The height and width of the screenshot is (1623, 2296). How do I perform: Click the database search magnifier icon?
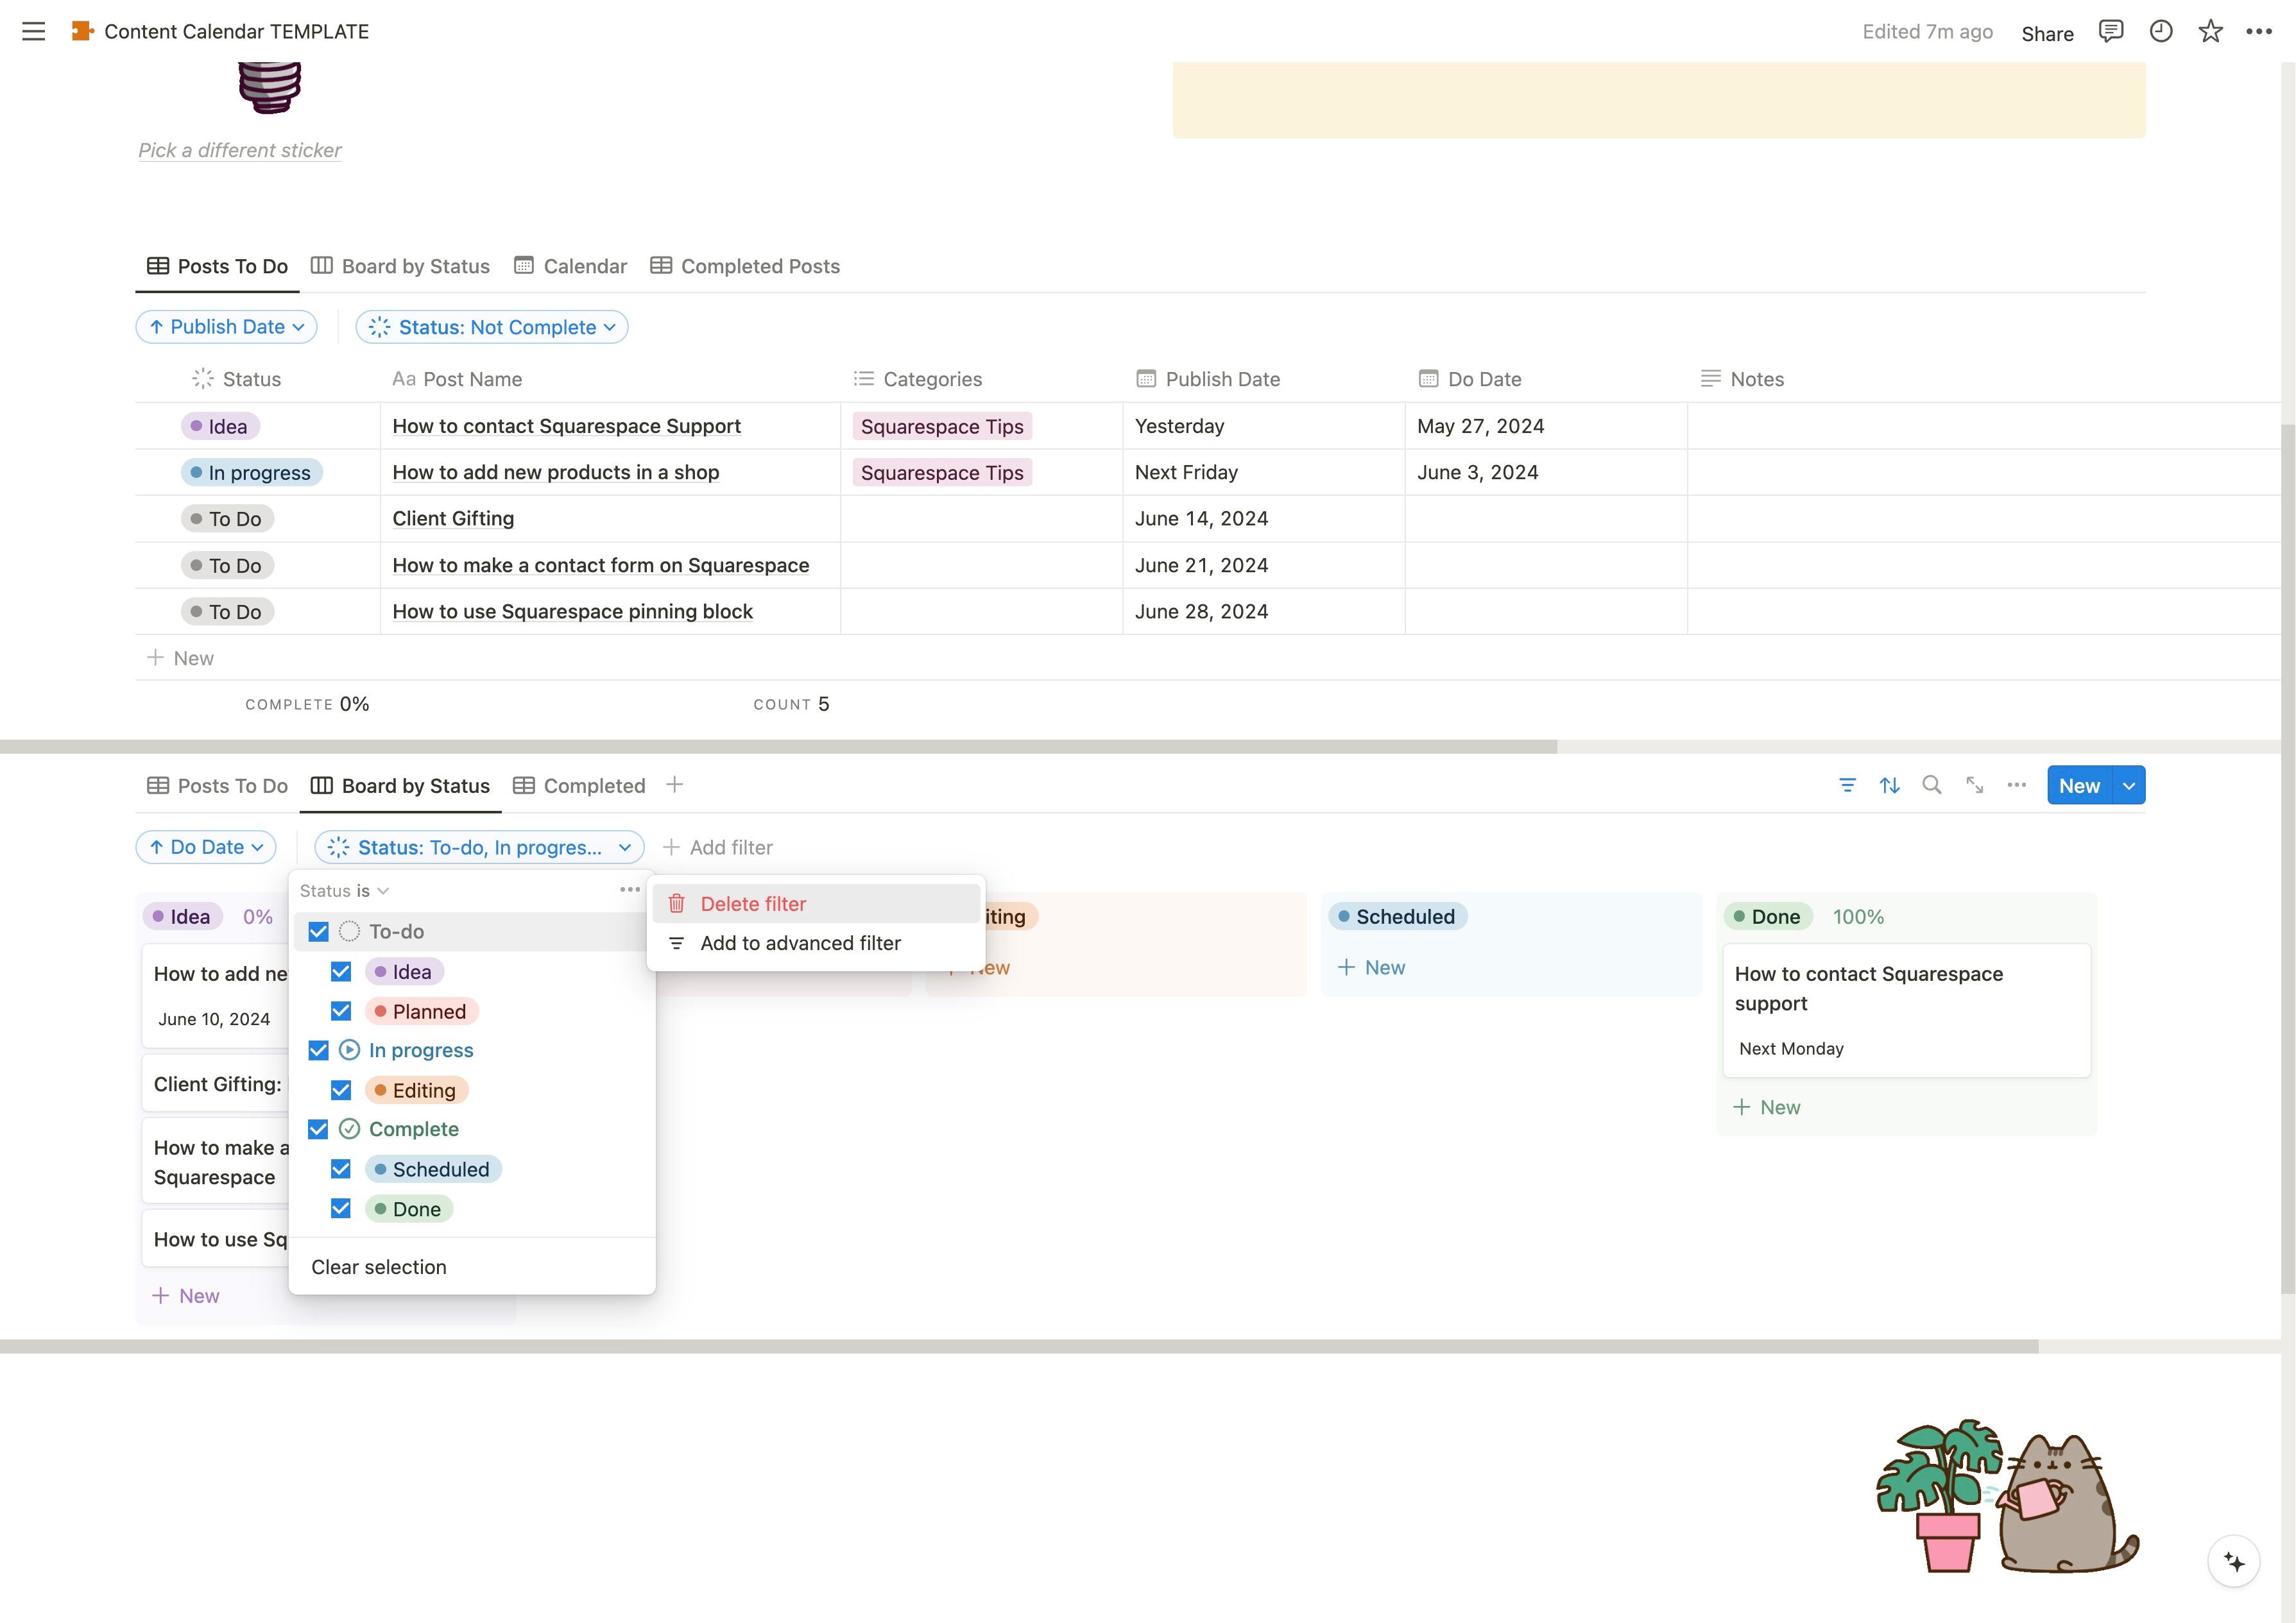click(1931, 786)
